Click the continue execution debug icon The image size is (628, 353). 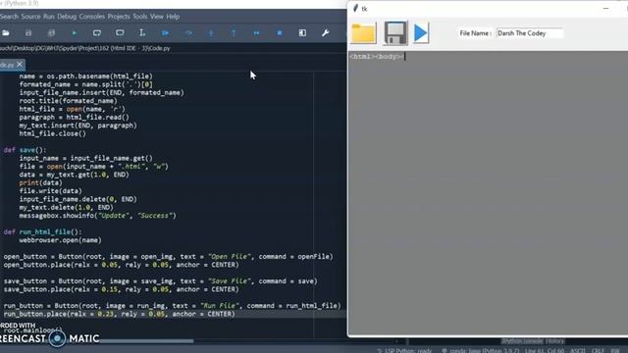(256, 32)
